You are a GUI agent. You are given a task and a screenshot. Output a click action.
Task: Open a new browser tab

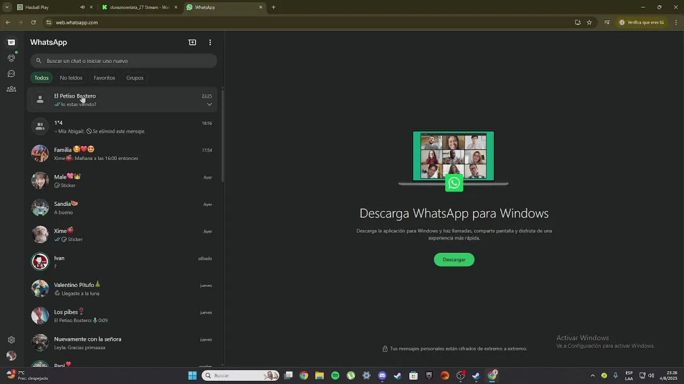click(x=274, y=7)
